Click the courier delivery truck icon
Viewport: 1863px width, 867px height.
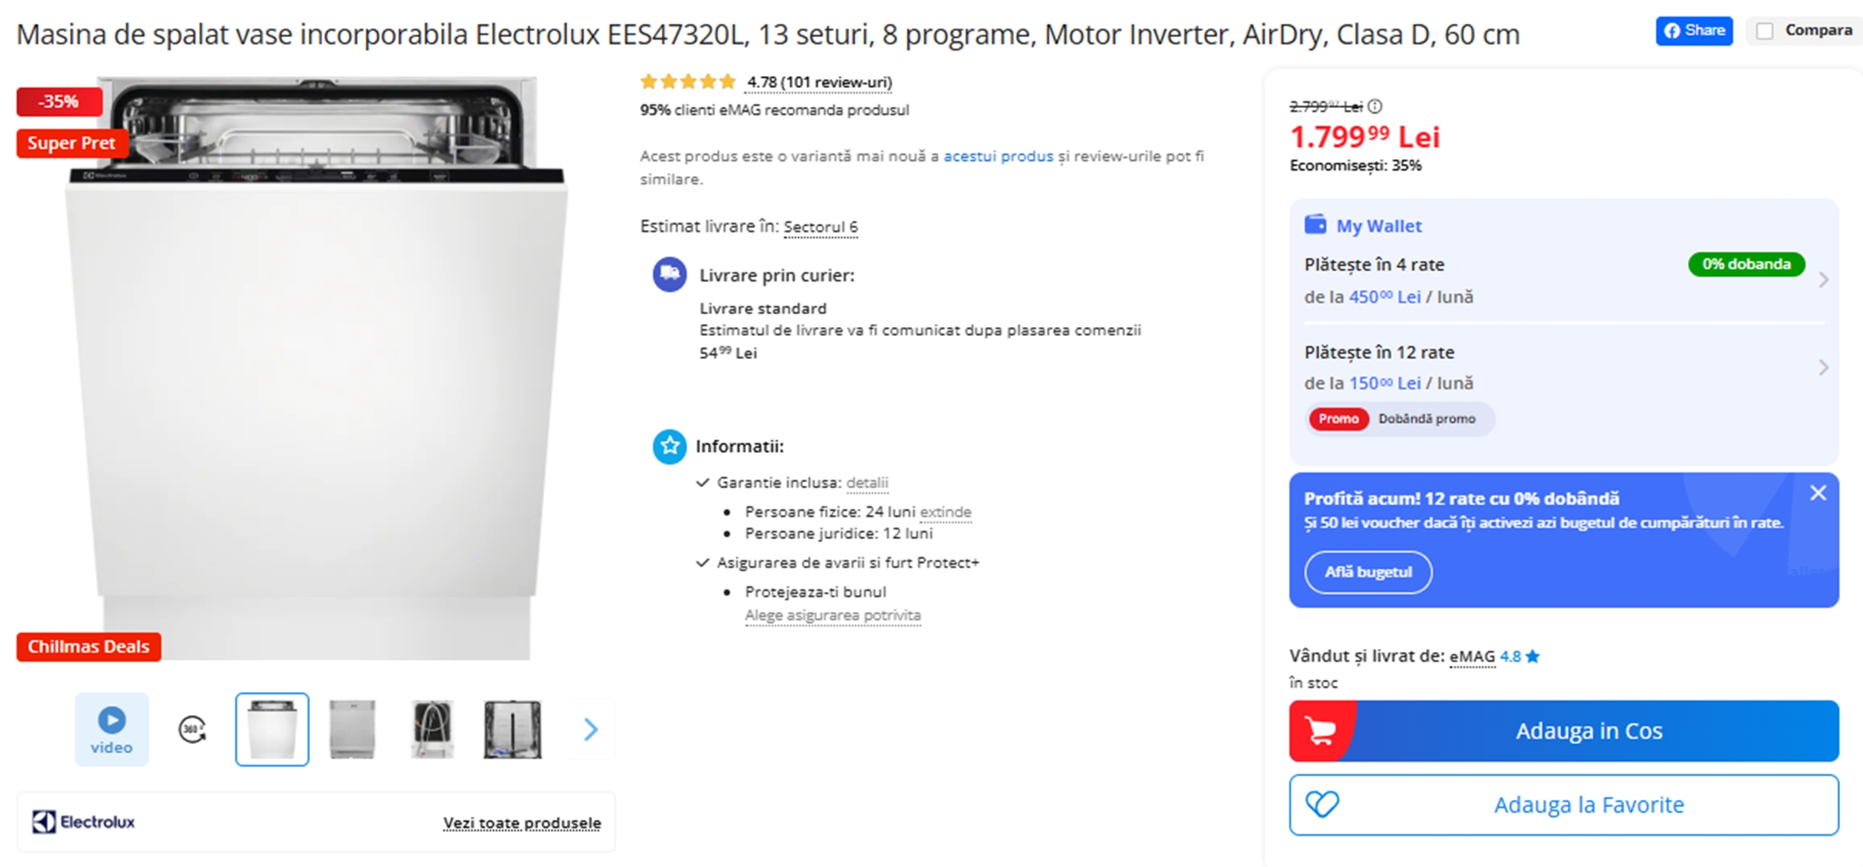(x=668, y=274)
